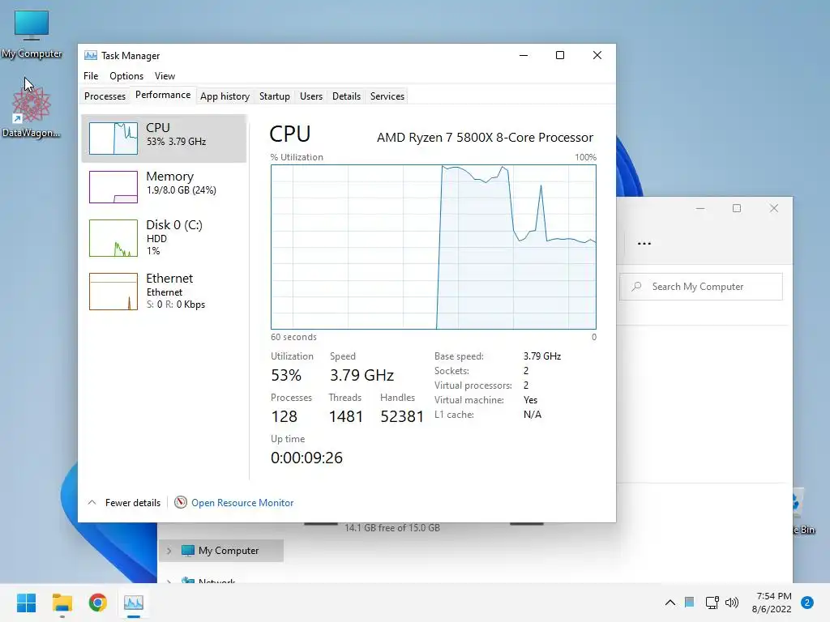The width and height of the screenshot is (830, 622).
Task: Click the AMD Ryzen 7 5800X processor name
Action: [x=485, y=138]
